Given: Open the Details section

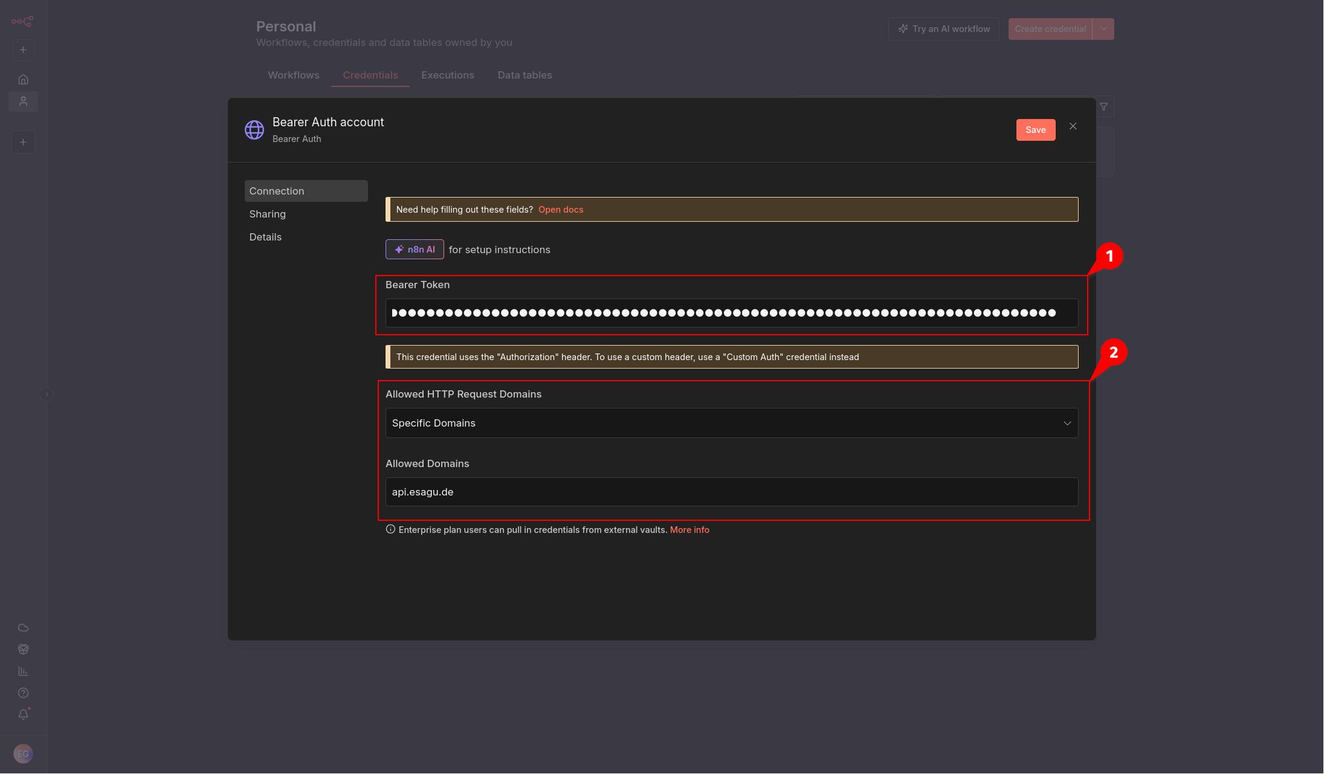Looking at the screenshot, I should point(306,237).
